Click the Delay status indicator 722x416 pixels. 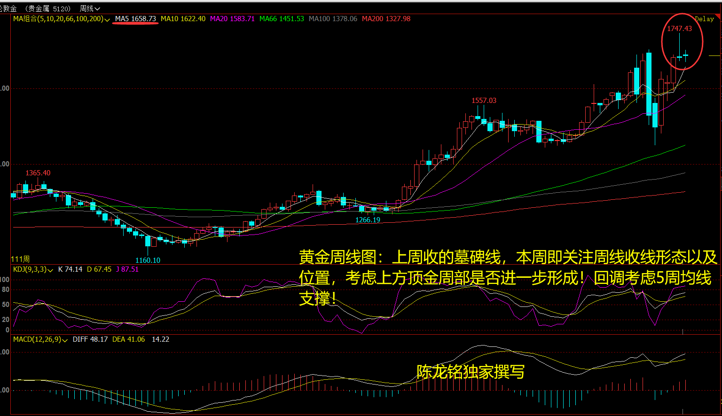[x=704, y=19]
